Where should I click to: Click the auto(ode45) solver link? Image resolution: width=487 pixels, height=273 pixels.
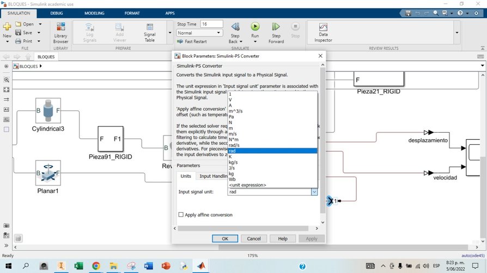[473, 256]
